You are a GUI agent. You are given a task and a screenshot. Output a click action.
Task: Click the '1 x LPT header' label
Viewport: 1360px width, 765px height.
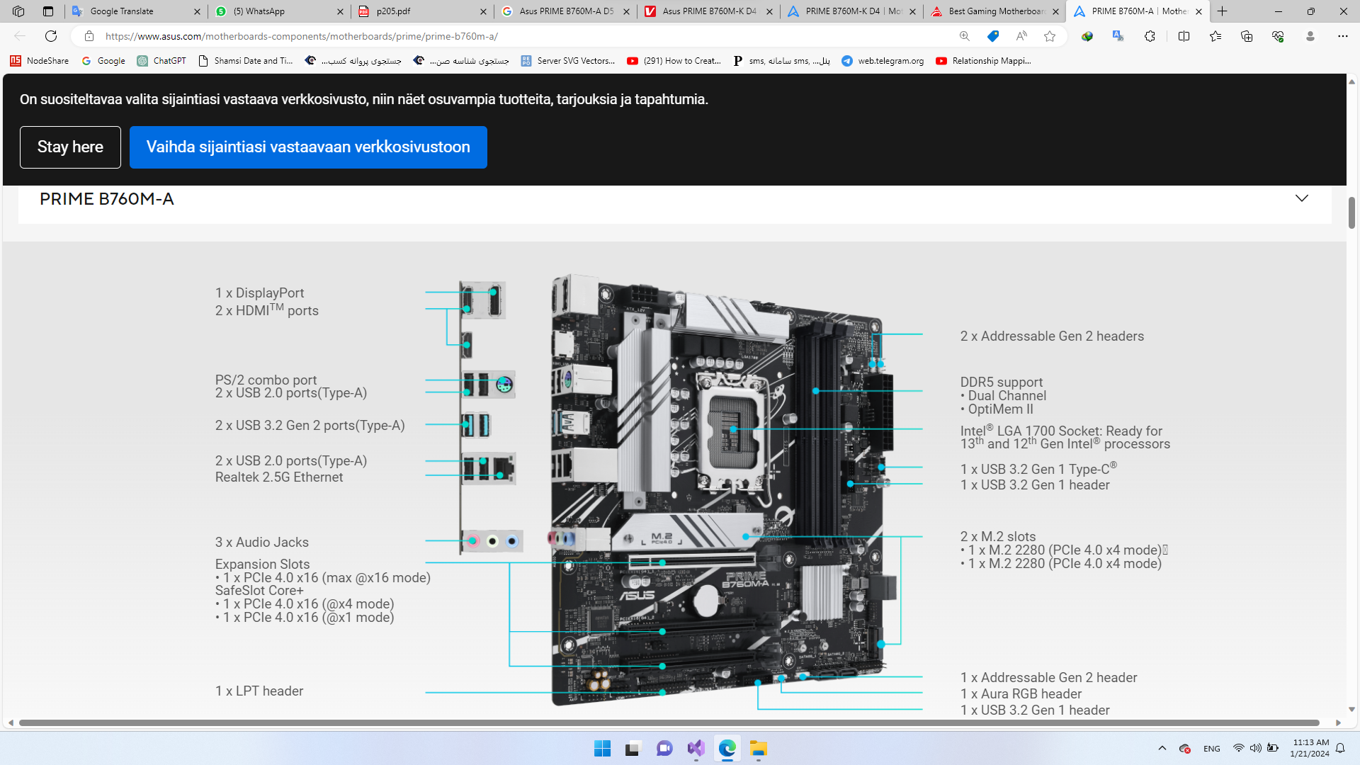(259, 691)
